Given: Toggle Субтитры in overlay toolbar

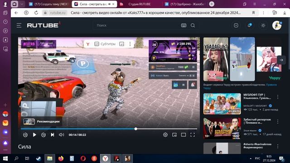Looking at the screenshot, I should point(105,44).
